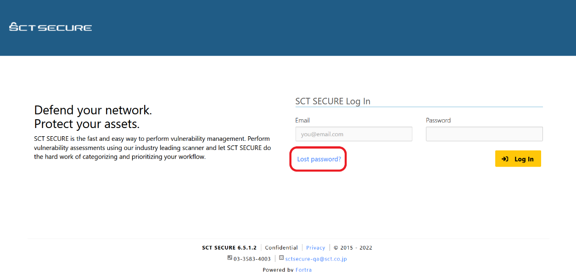The width and height of the screenshot is (576, 272).
Task: Click the SCT SECURE Log In heading
Action: (x=333, y=101)
